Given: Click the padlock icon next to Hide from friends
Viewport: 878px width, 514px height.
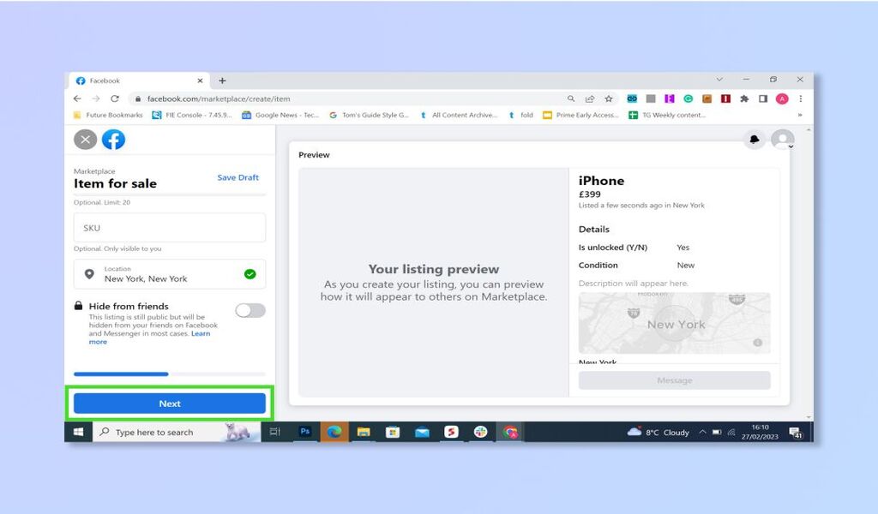Looking at the screenshot, I should [78, 305].
